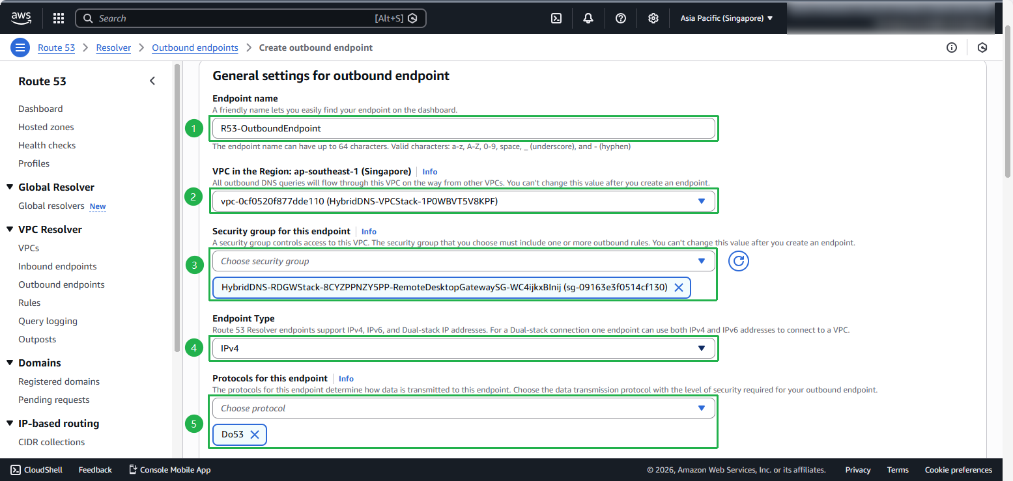
Task: Open CloudShell from the footer
Action: pyautogui.click(x=36, y=470)
